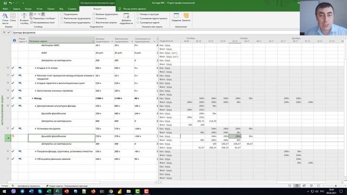Open the Gridlines (Сетка) tool
Screen dimensions: 347x195
(x=13, y=17)
